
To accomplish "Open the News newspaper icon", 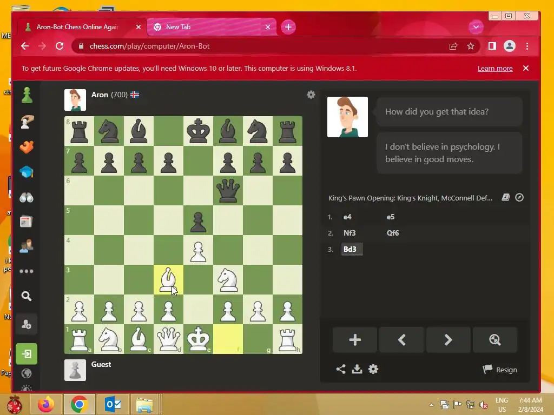I will (27, 222).
